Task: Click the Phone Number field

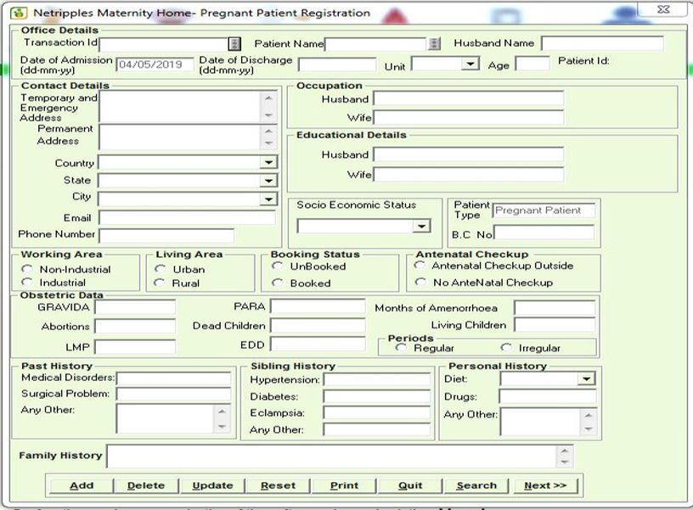Action: (x=166, y=235)
